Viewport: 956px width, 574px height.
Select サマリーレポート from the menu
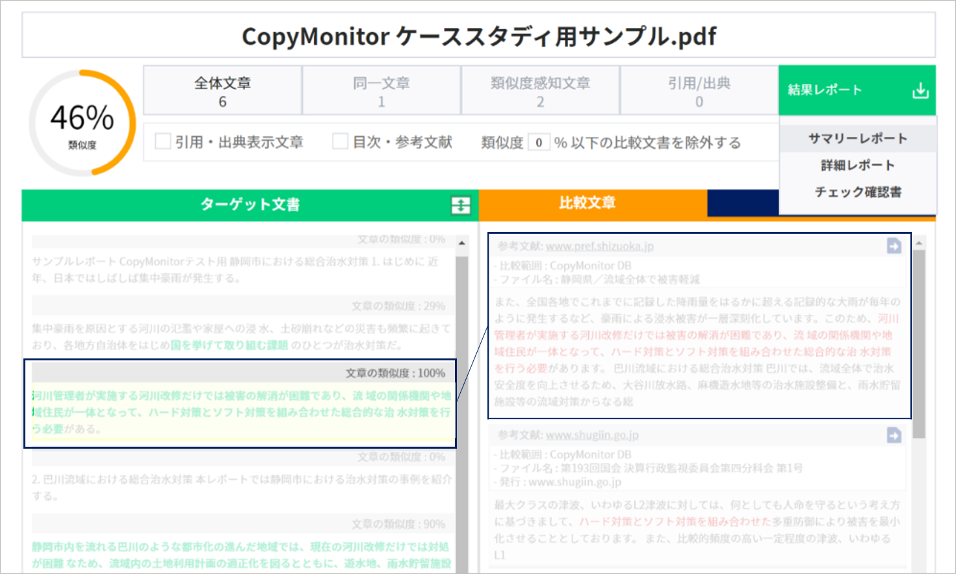point(857,138)
